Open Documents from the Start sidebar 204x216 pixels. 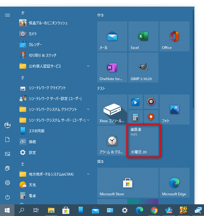(7, 139)
